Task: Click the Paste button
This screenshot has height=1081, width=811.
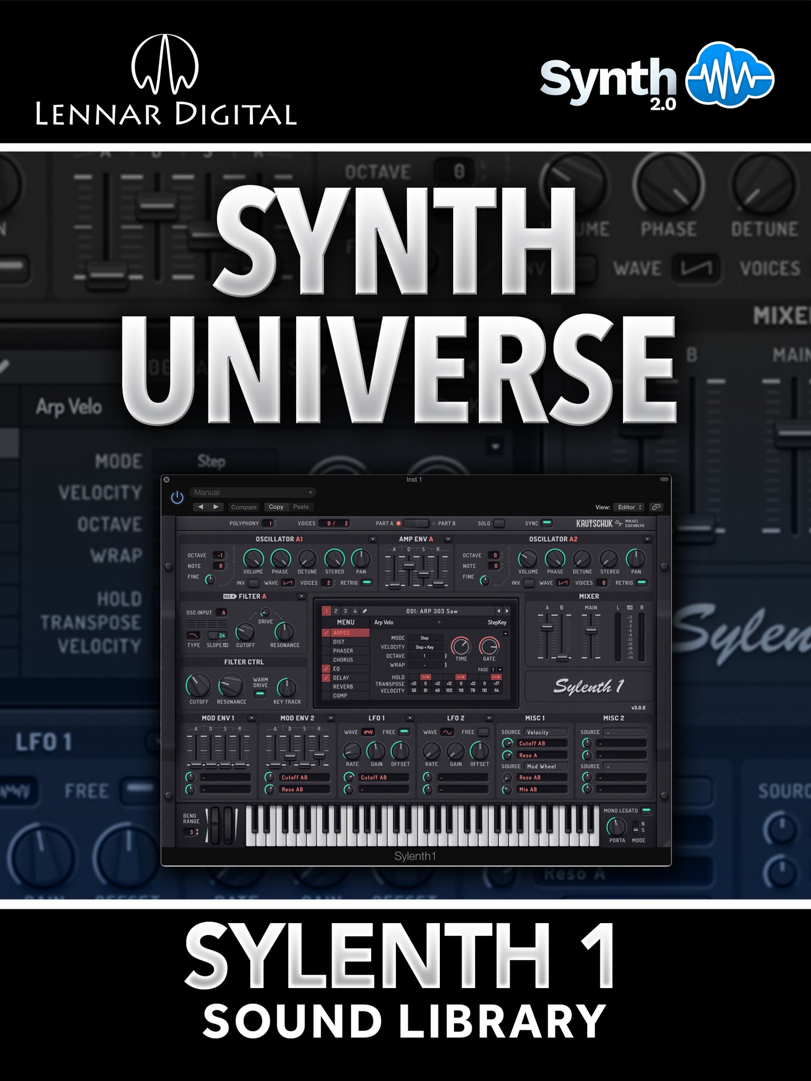Action: tap(301, 507)
